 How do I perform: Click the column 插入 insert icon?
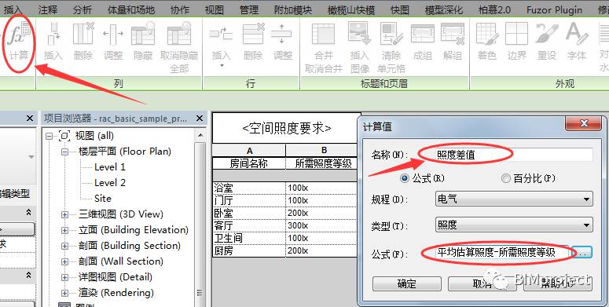pyautogui.click(x=53, y=34)
